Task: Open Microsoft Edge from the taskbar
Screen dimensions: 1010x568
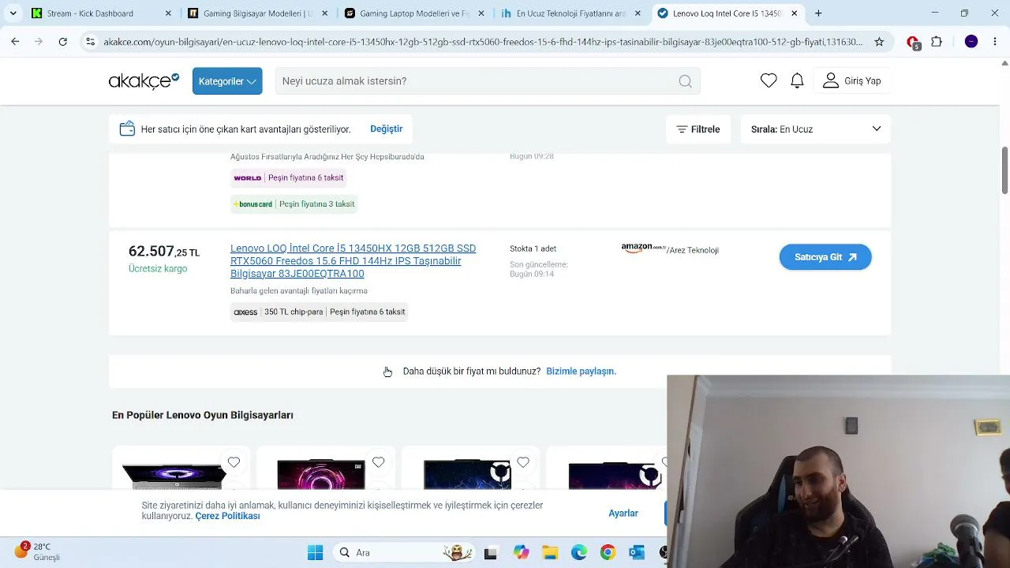Action: click(578, 552)
